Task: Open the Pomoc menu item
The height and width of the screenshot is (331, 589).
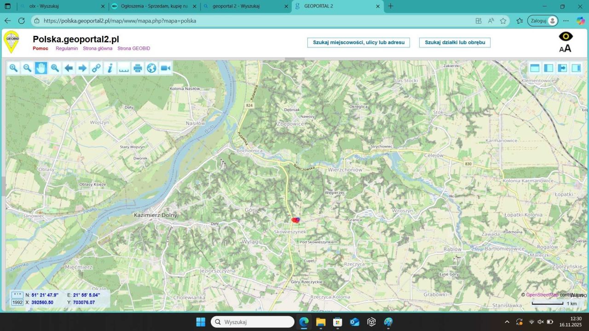Action: (x=40, y=48)
